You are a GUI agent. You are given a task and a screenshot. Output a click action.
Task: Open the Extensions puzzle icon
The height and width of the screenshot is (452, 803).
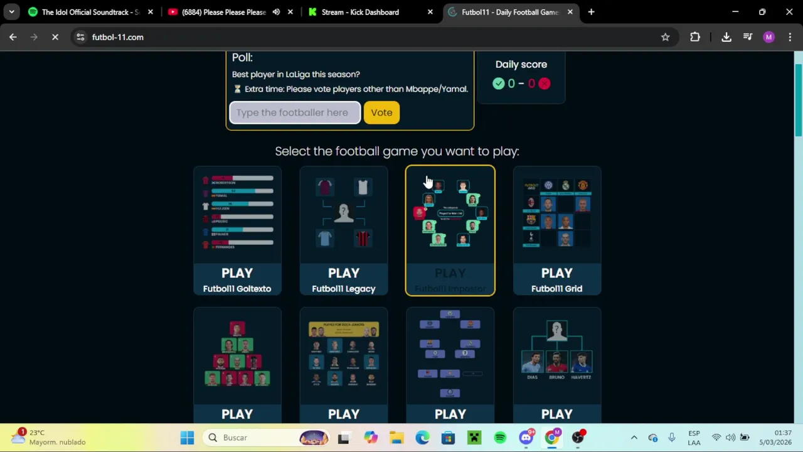pos(695,37)
